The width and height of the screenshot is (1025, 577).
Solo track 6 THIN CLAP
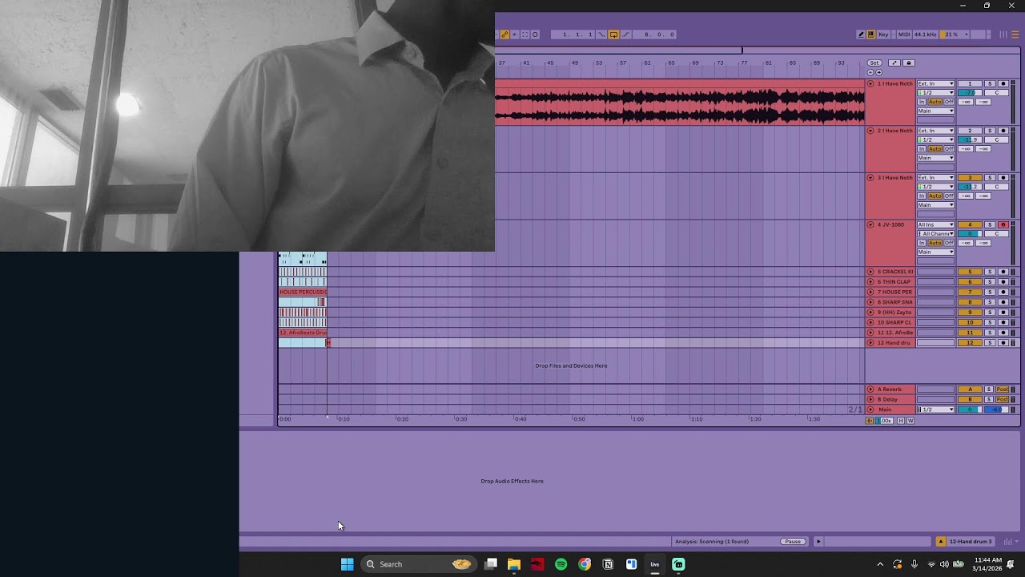click(x=990, y=282)
